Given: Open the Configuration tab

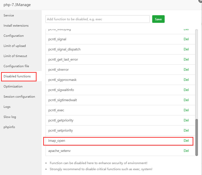Looking at the screenshot, I should click(x=14, y=36).
